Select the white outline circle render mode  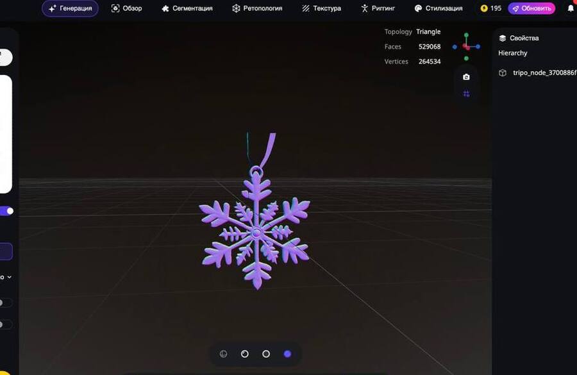(266, 354)
